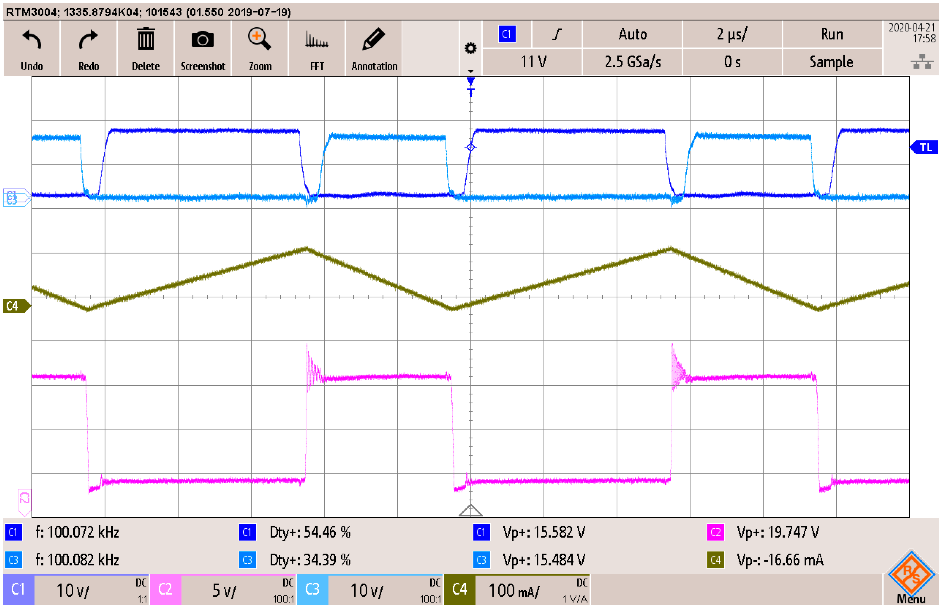Select the C4 channel tab
The width and height of the screenshot is (942, 609).
(460, 589)
